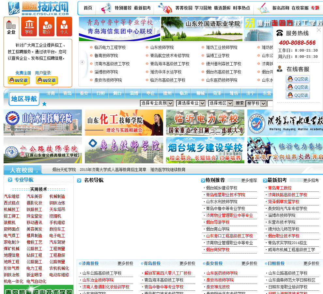The width and height of the screenshot is (323, 294).
Task: Open the 职介 orange icon tab
Action: (x=47, y=26)
